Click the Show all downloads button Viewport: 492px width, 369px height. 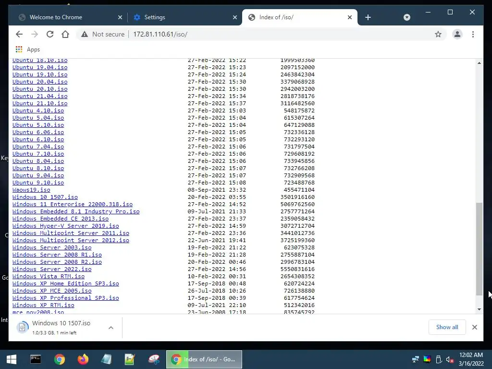pos(447,327)
